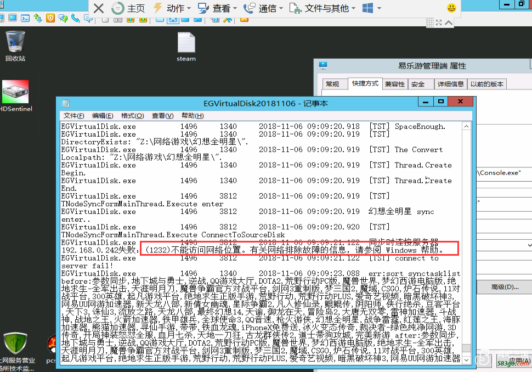Close the remote session with the X icon
Image resolution: width=532 pixels, height=372 pixels.
pyautogui.click(x=98, y=8)
